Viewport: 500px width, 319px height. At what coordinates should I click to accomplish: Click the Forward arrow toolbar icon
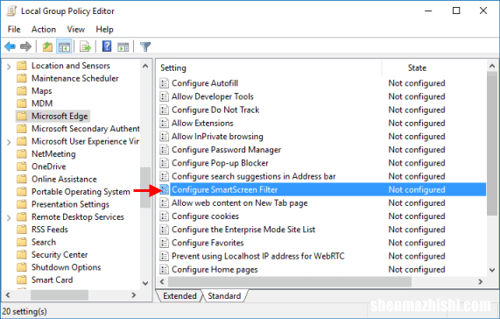coord(25,47)
